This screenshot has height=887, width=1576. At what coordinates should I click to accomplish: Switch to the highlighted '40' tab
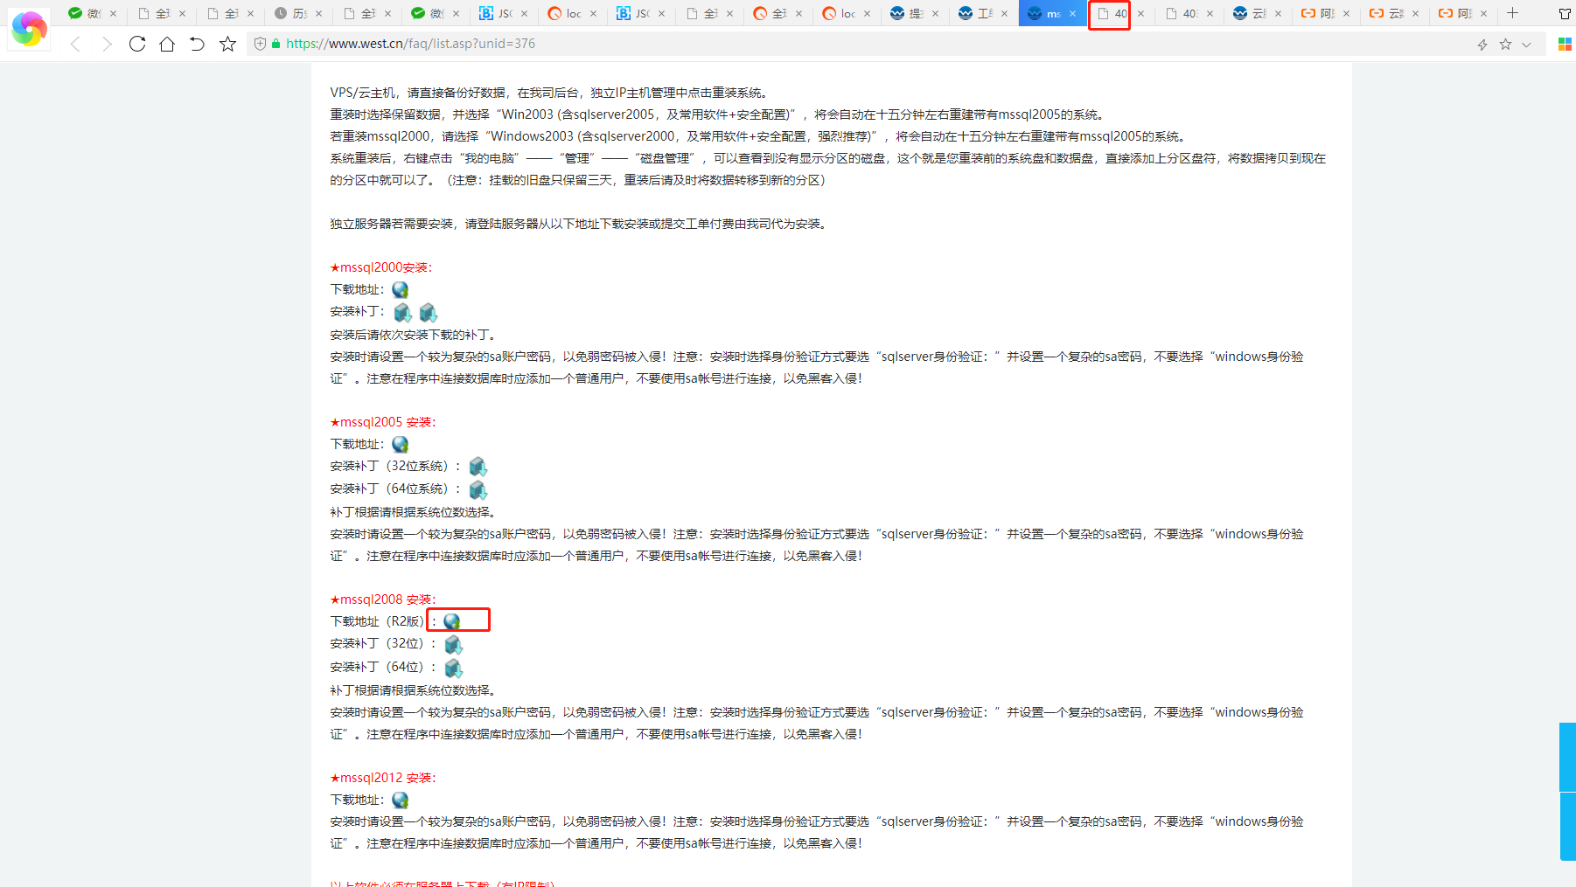coord(1111,14)
